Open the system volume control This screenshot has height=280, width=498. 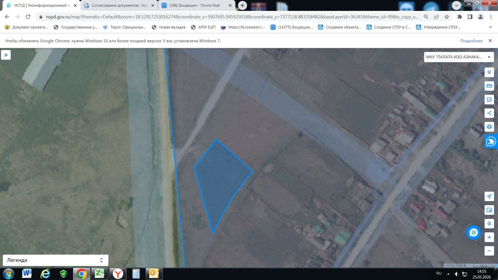(x=456, y=274)
